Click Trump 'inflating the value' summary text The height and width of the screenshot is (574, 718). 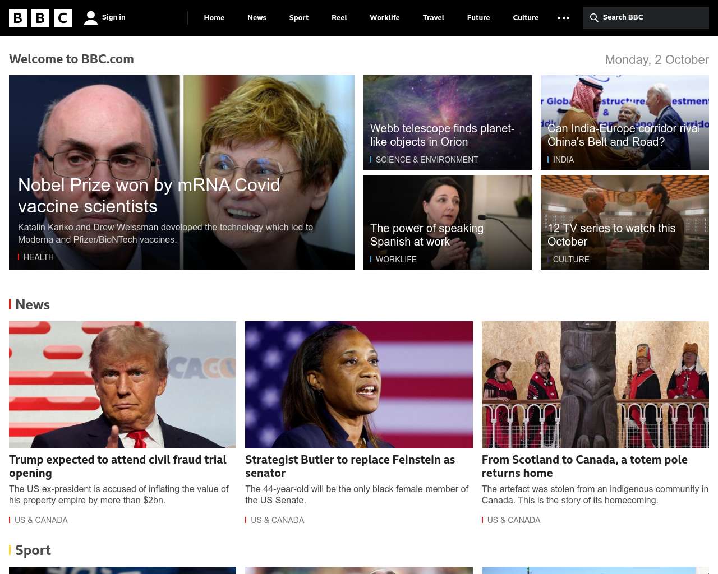click(x=119, y=494)
